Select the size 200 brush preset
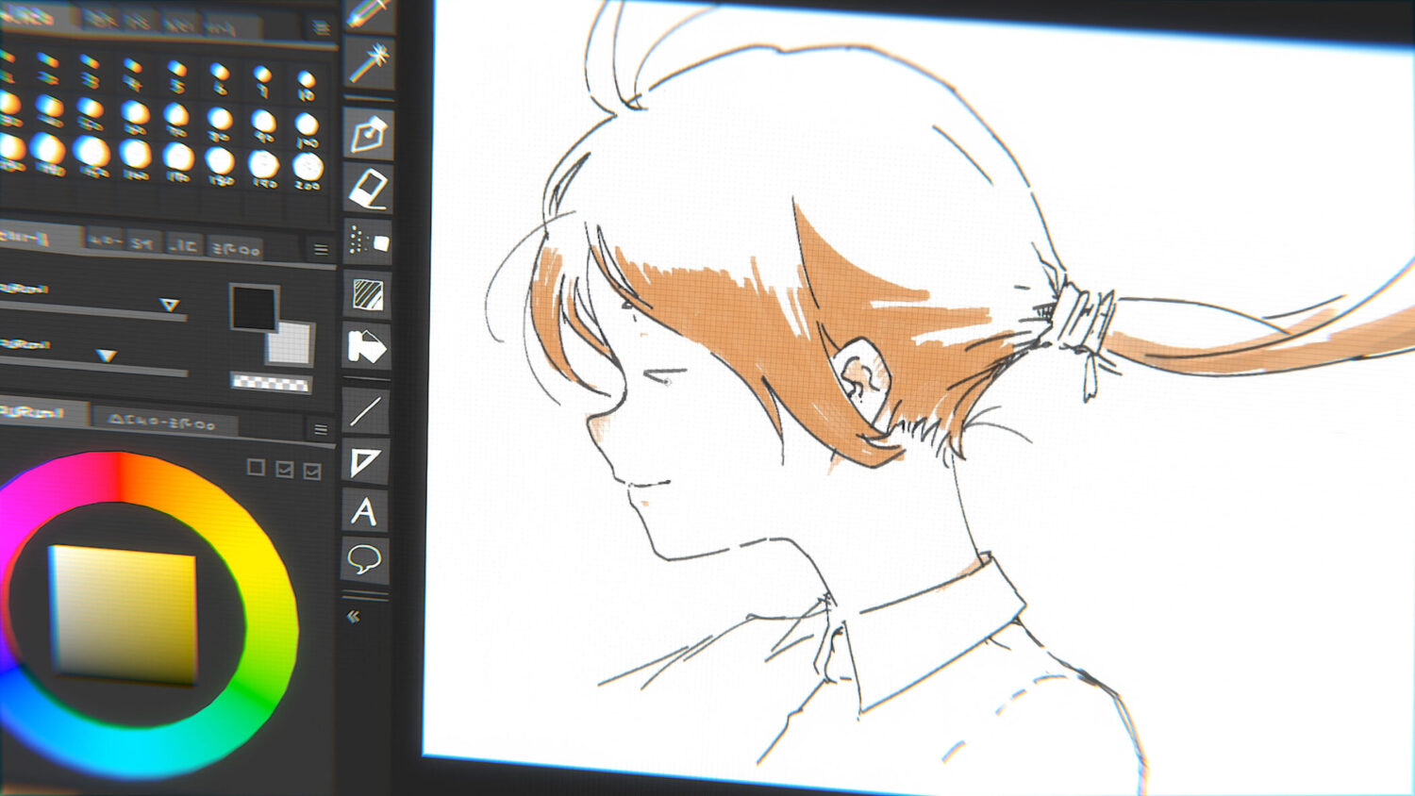The width and height of the screenshot is (1415, 796). click(x=308, y=168)
